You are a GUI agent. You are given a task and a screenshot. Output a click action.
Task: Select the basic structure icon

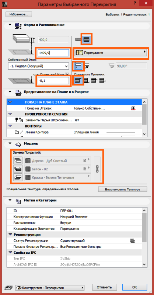point(78,39)
